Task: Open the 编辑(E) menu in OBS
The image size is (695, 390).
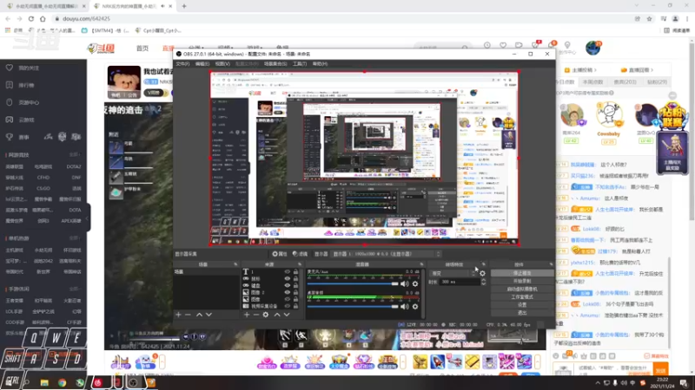Action: click(202, 63)
